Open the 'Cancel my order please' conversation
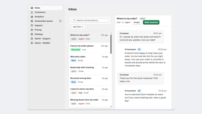Viewport: 202px width, 114px height. pyautogui.click(x=89, y=48)
